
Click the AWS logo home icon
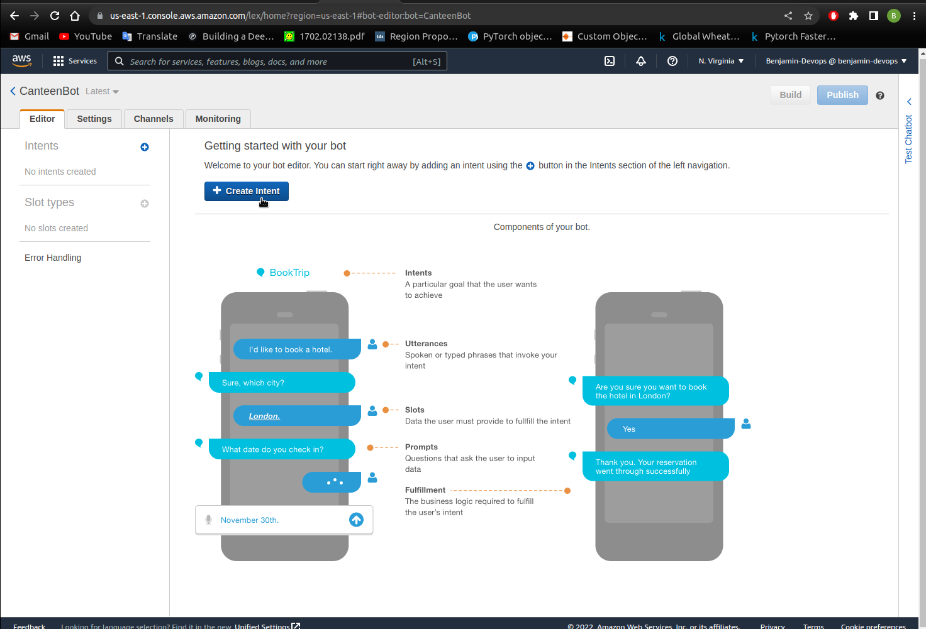[21, 61]
